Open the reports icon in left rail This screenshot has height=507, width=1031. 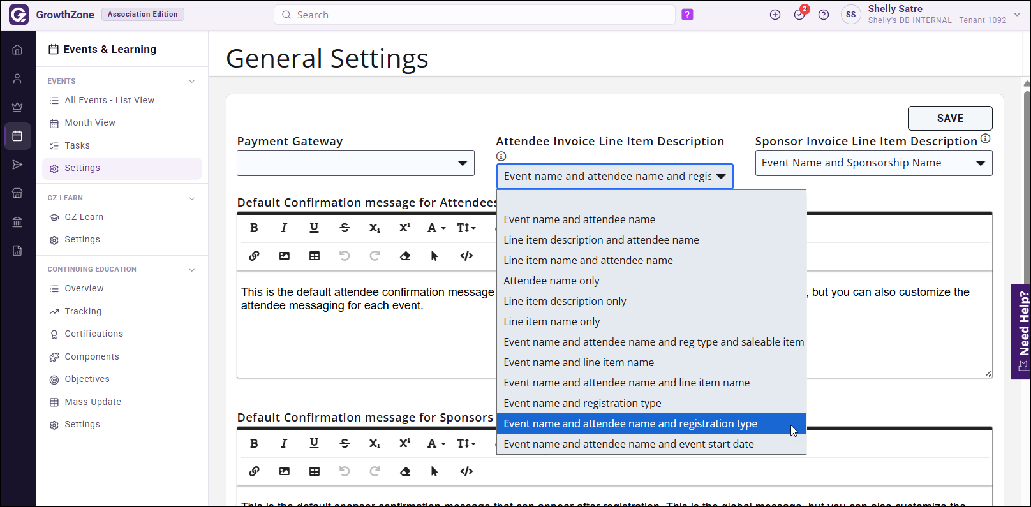[17, 251]
